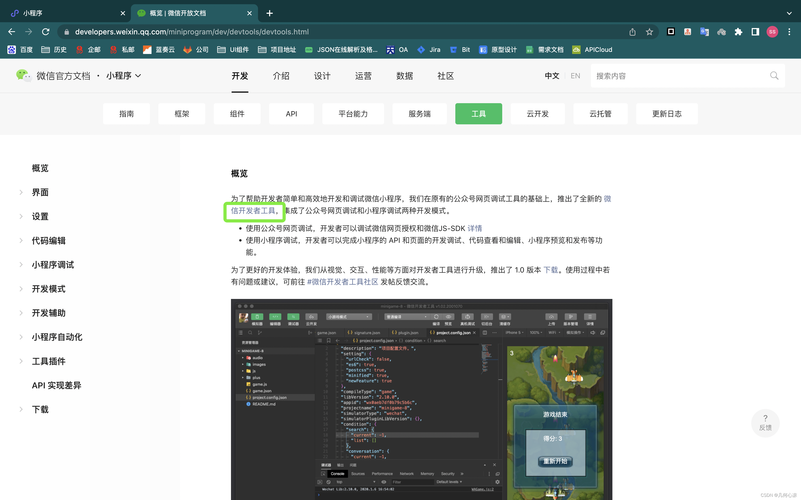Toggle the browser side panel icon
This screenshot has height=500, width=801.
[755, 32]
